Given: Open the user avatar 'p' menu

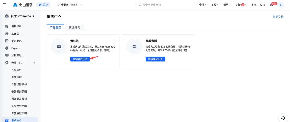Looking at the screenshot, I should (x=281, y=5).
